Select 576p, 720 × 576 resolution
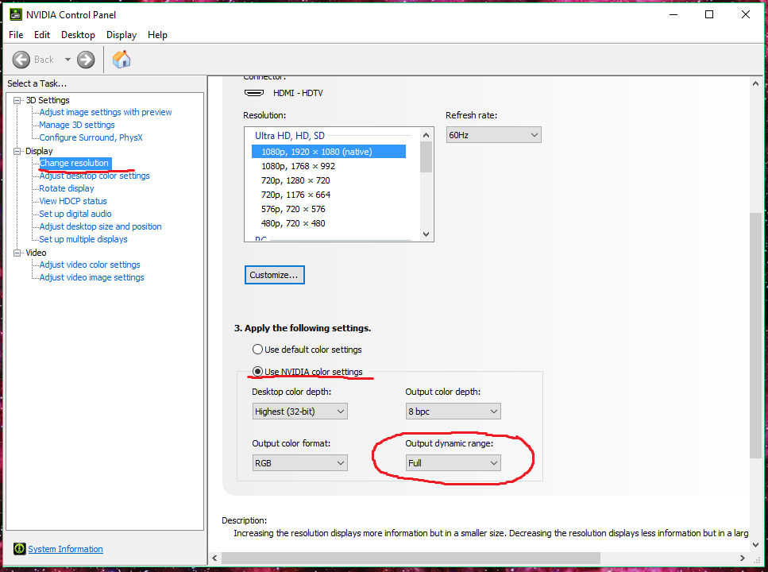Image resolution: width=768 pixels, height=572 pixels. (x=293, y=209)
